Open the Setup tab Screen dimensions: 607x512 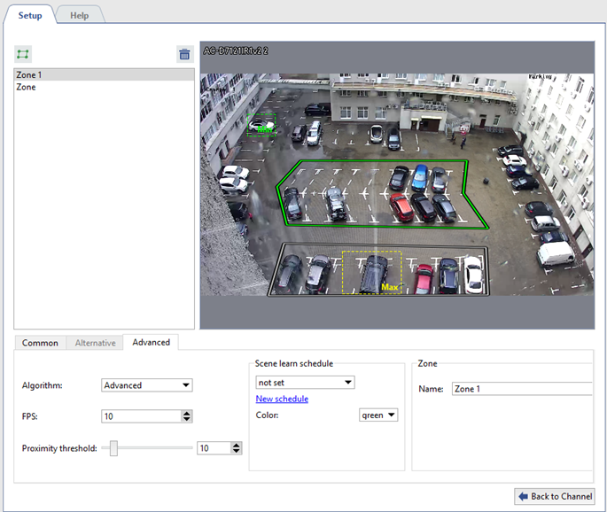click(x=30, y=15)
